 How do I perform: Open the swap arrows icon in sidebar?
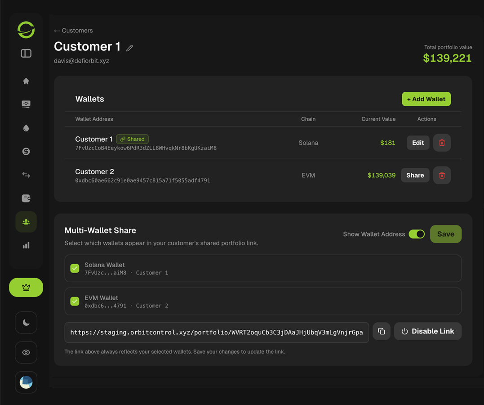[x=26, y=175]
